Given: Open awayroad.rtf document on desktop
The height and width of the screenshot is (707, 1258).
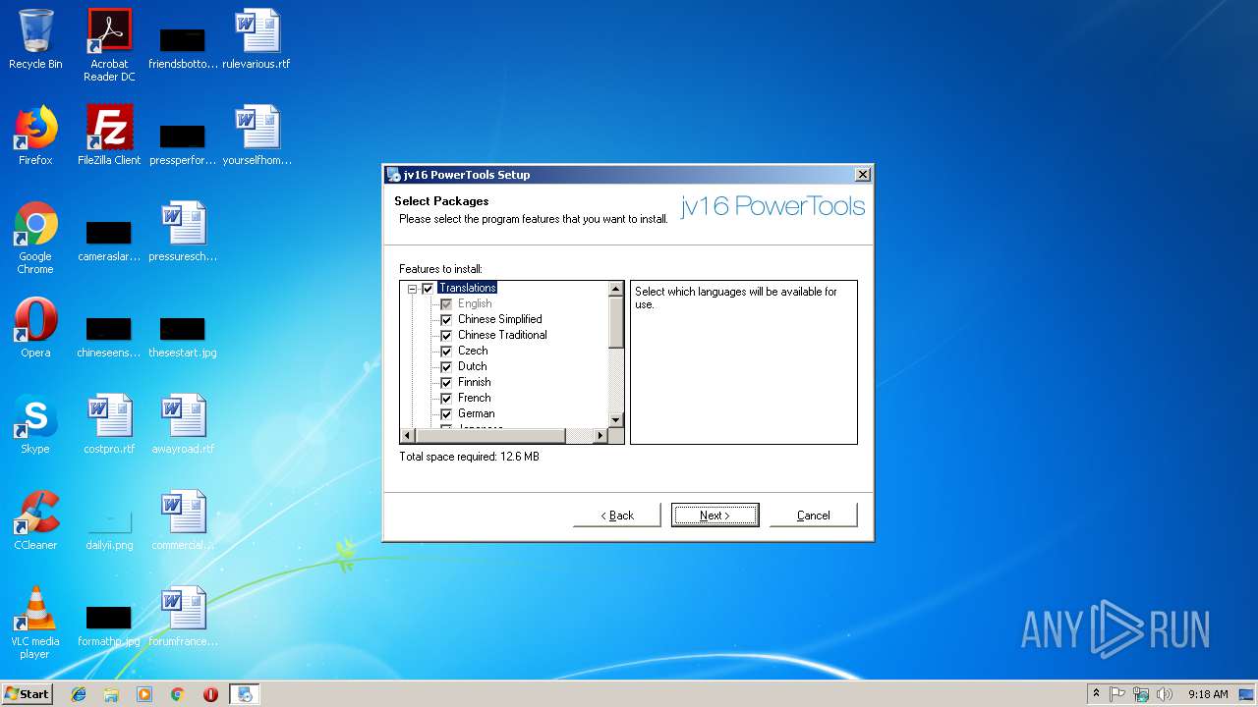Looking at the screenshot, I should [x=183, y=424].
